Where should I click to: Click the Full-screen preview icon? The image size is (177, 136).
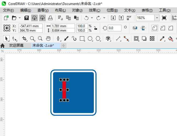pos(164,18)
